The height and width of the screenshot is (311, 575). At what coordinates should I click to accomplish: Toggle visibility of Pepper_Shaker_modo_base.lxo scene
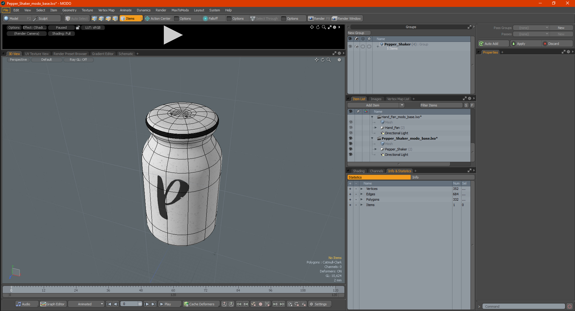point(351,138)
